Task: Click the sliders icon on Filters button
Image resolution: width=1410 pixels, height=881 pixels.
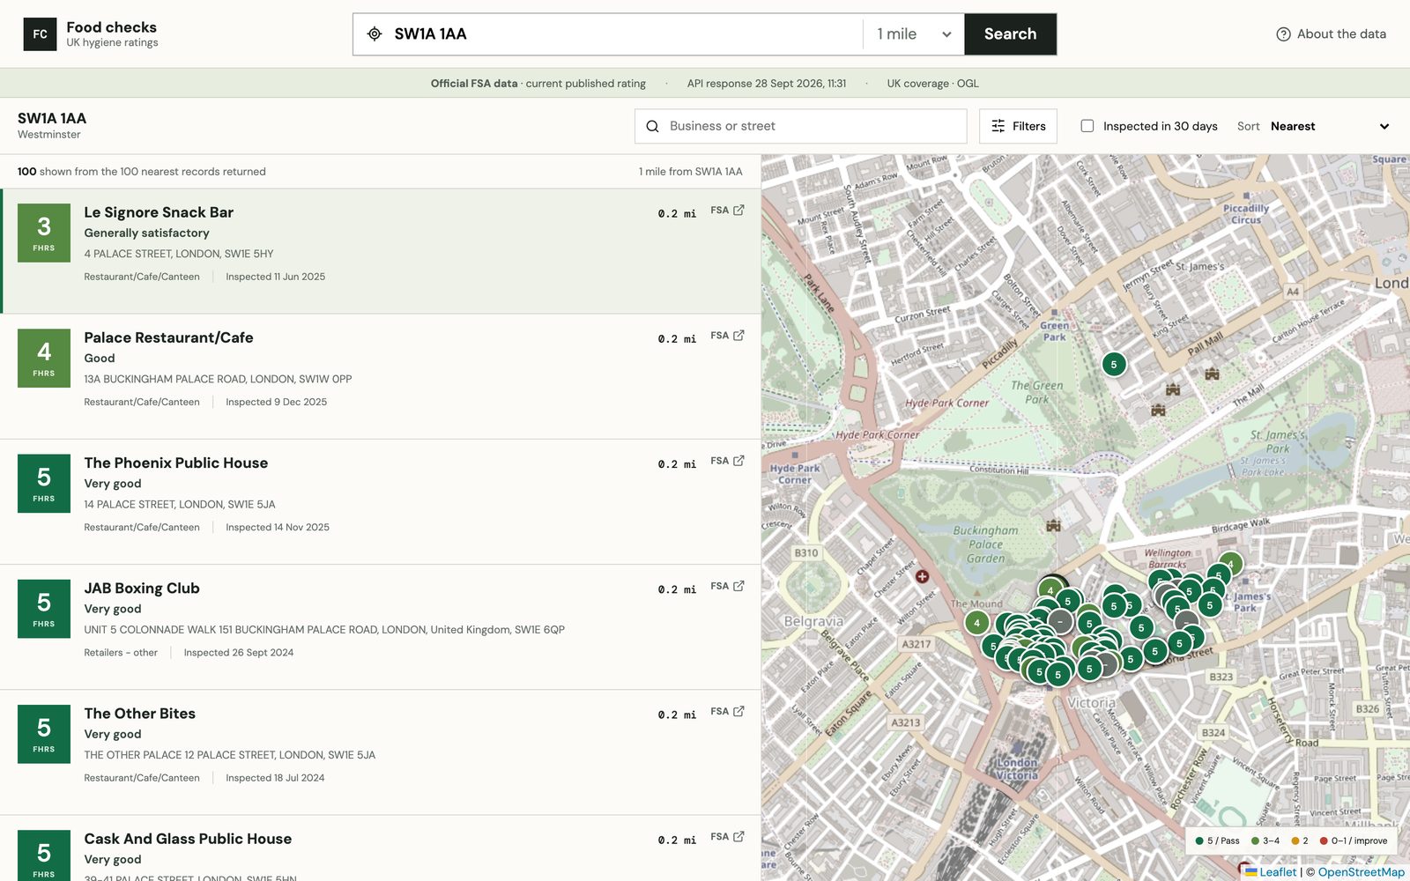Action: [x=998, y=126]
